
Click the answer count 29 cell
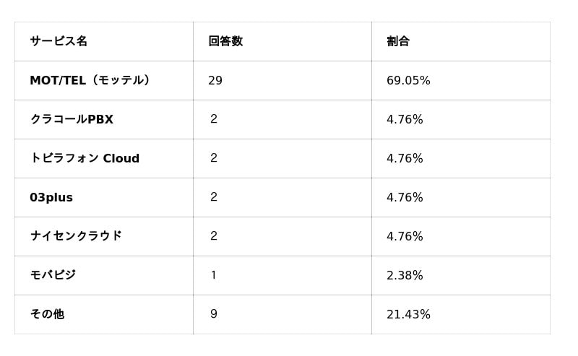point(215,80)
